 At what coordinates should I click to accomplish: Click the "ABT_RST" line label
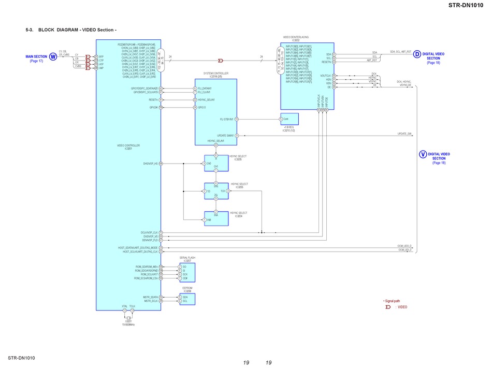(372, 60)
